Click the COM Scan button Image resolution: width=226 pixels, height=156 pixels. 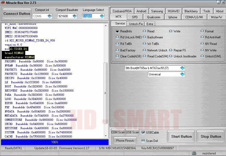[x=118, y=132]
